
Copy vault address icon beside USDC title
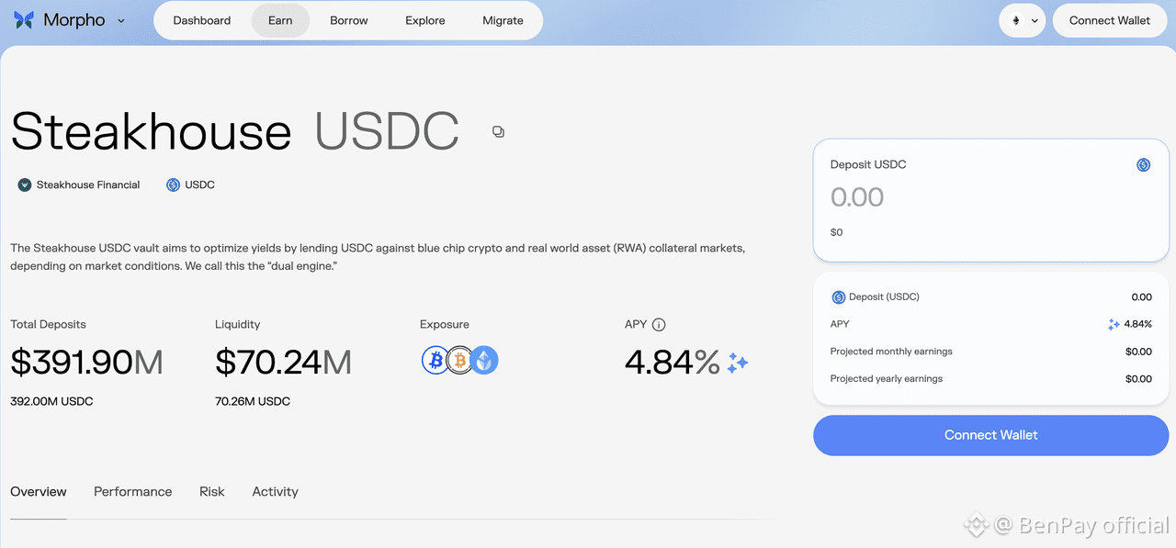tap(498, 132)
